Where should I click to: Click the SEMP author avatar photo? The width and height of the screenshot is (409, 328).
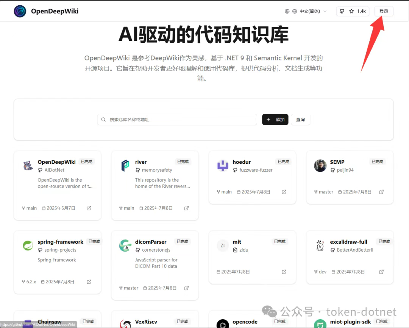[320, 166]
